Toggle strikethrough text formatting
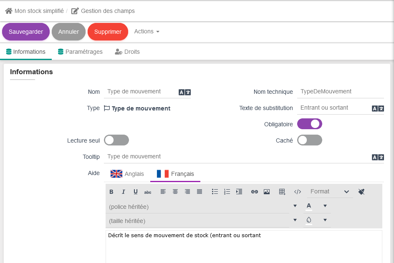This screenshot has height=263, width=394. pyautogui.click(x=148, y=192)
